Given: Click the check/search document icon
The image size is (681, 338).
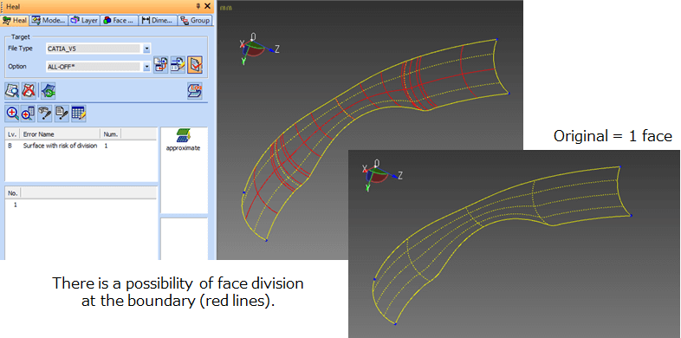Looking at the screenshot, I should [12, 91].
